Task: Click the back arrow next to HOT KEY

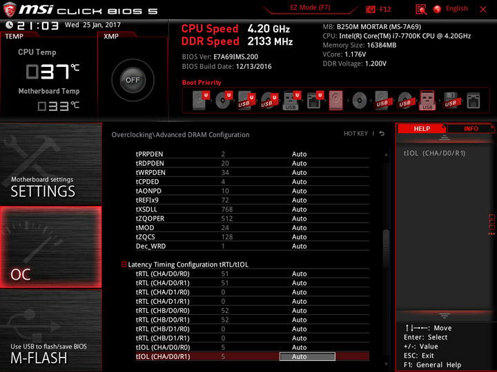Action: coord(382,134)
